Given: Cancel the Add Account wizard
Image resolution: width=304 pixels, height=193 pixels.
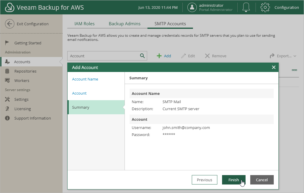Looking at the screenshot, I should [262, 180].
